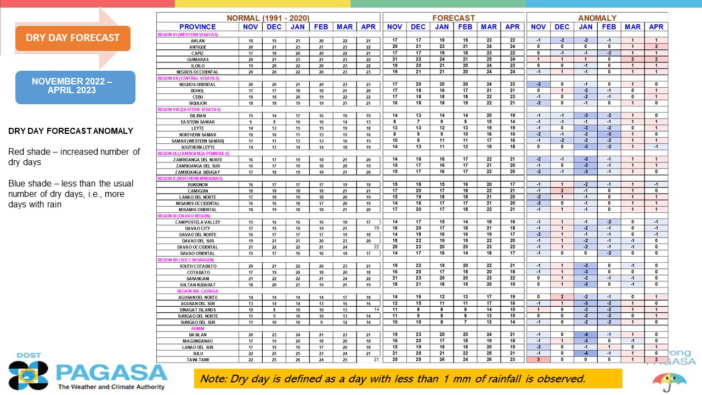The width and height of the screenshot is (702, 395).
Task: Select REGION VII (CENTRAL VISAYAS) heading
Action: [x=188, y=78]
